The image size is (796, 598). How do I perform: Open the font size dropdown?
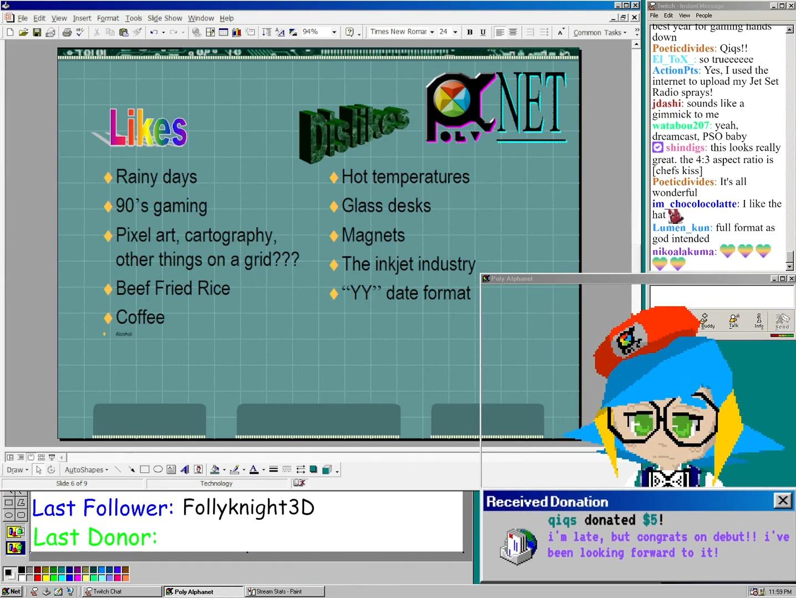455,32
